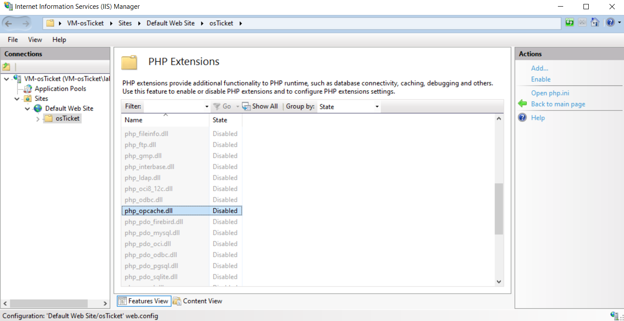The width and height of the screenshot is (624, 321).
Task: Click the extensions list scrollbar thumb
Action: pyautogui.click(x=499, y=209)
